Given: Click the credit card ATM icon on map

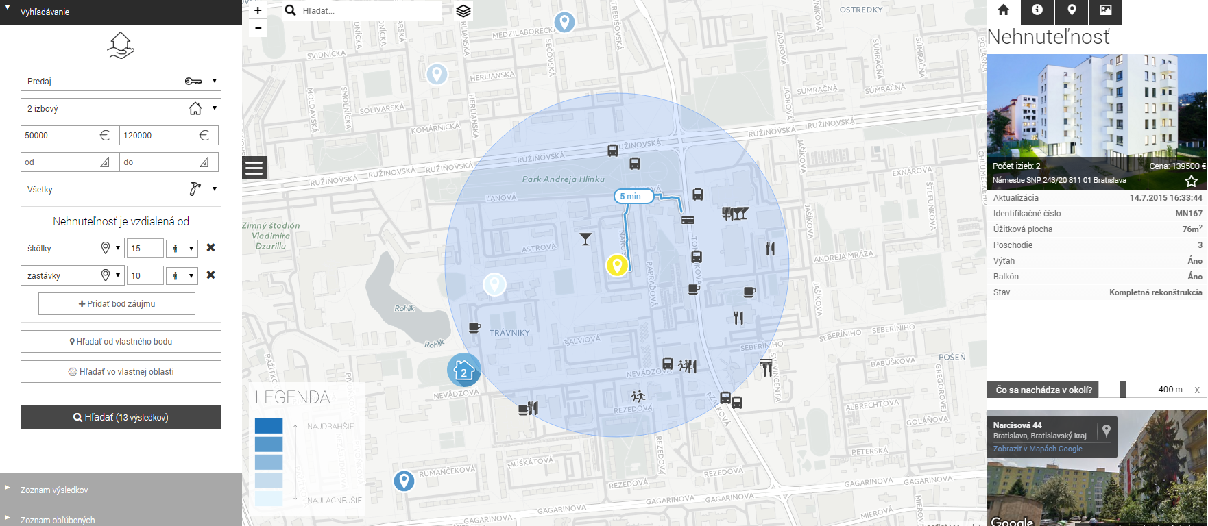Looking at the screenshot, I should (688, 221).
